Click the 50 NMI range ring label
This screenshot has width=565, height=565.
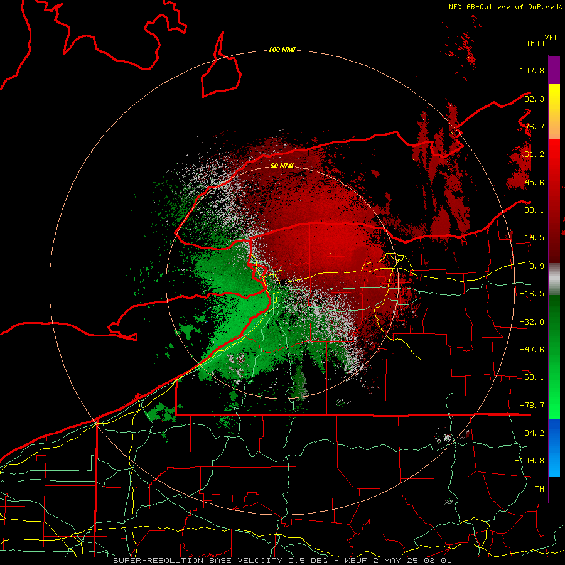point(282,166)
